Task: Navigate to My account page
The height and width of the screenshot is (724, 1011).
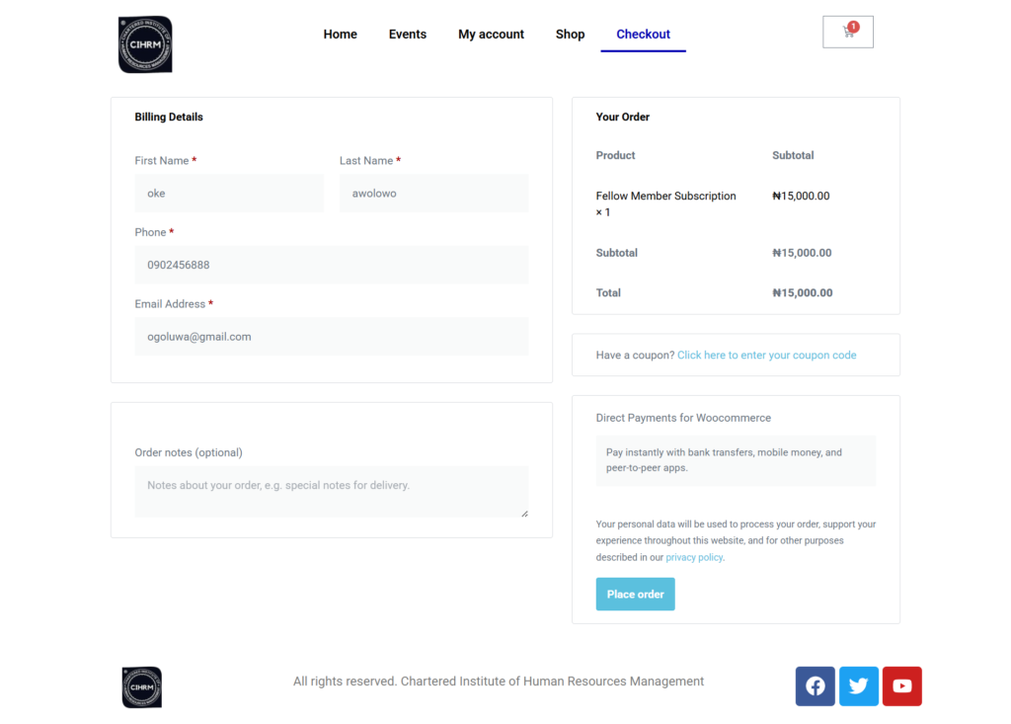Action: point(491,34)
